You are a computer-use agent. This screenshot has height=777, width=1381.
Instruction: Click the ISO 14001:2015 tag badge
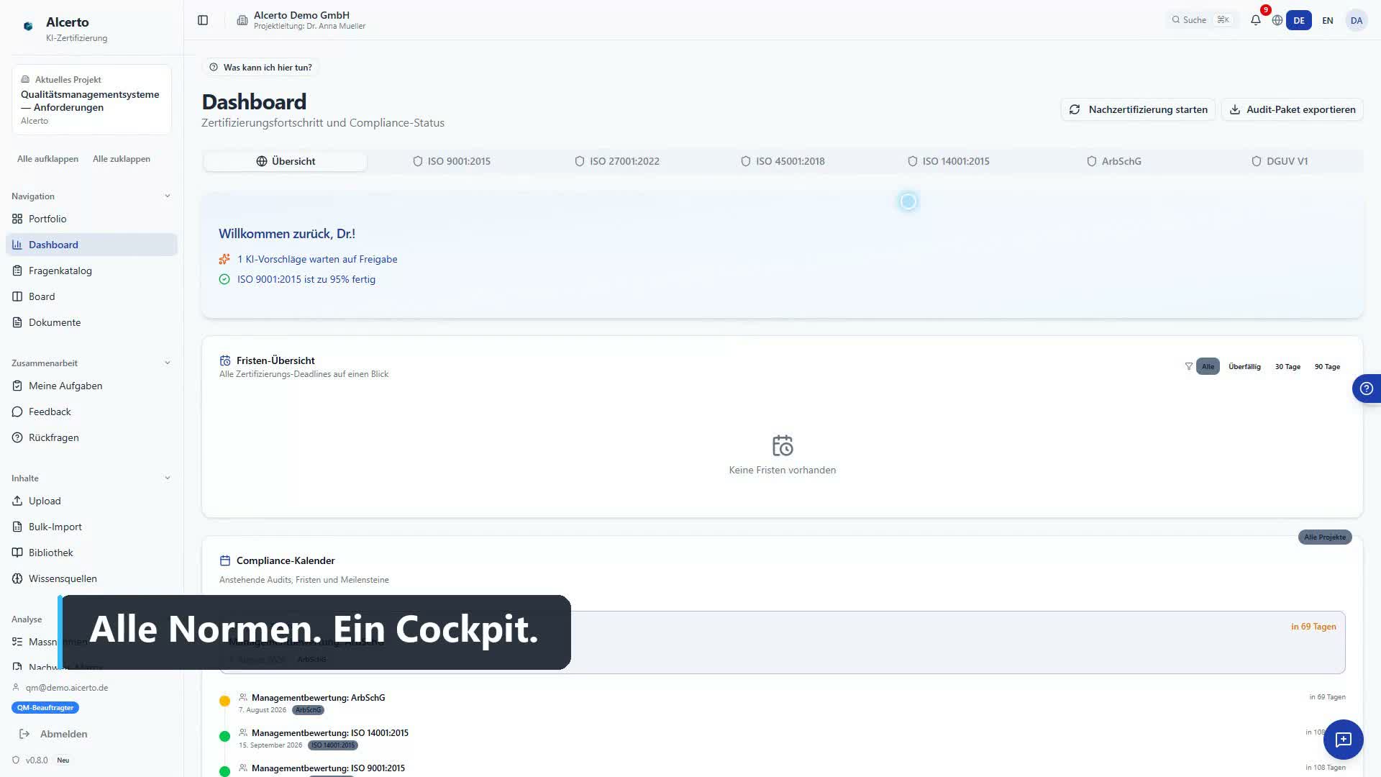tap(333, 745)
